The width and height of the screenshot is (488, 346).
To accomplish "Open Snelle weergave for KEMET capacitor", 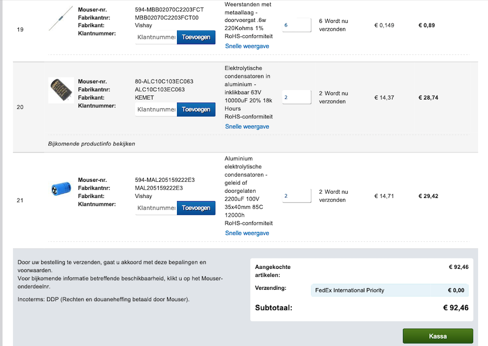I will 247,127.
